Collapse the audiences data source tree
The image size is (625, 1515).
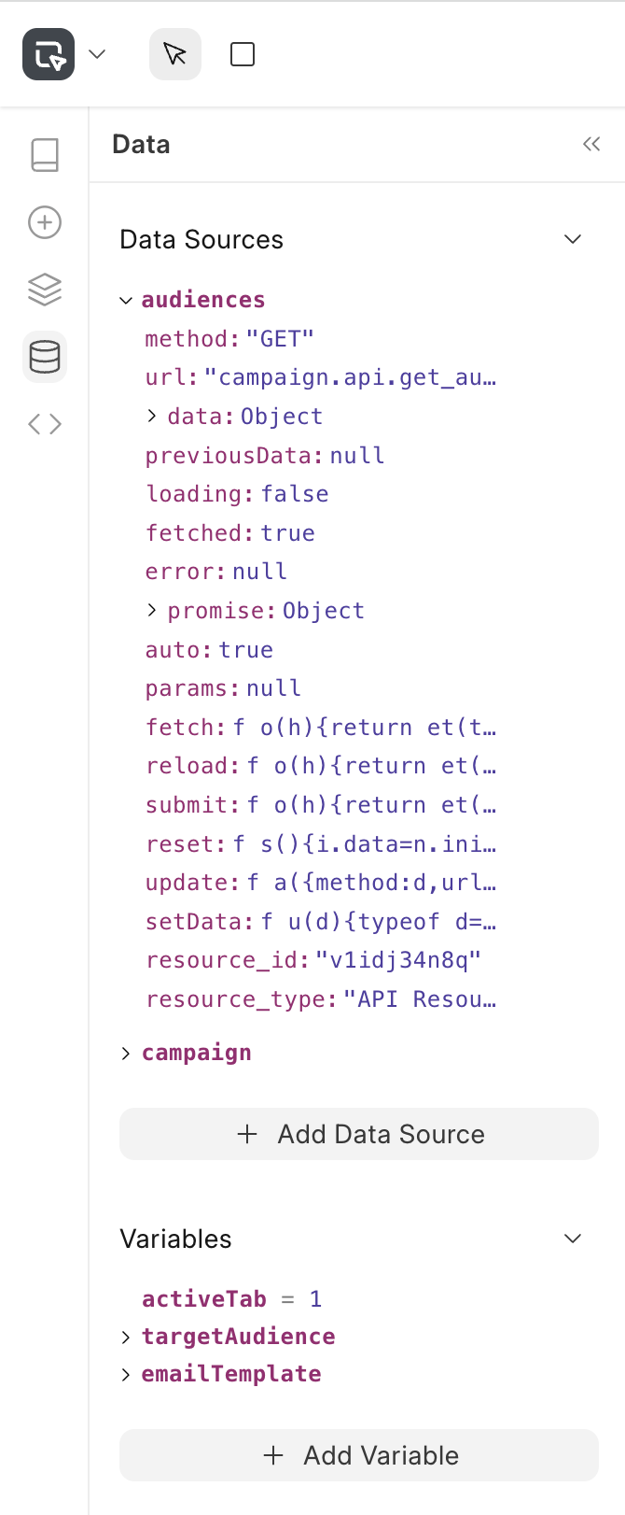pyautogui.click(x=126, y=300)
